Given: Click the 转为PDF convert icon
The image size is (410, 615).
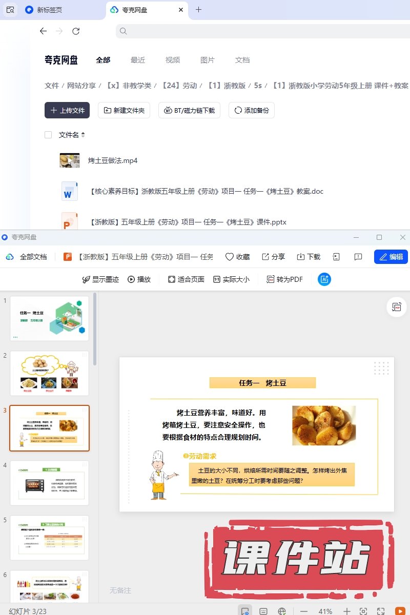Looking at the screenshot, I should click(x=271, y=279).
